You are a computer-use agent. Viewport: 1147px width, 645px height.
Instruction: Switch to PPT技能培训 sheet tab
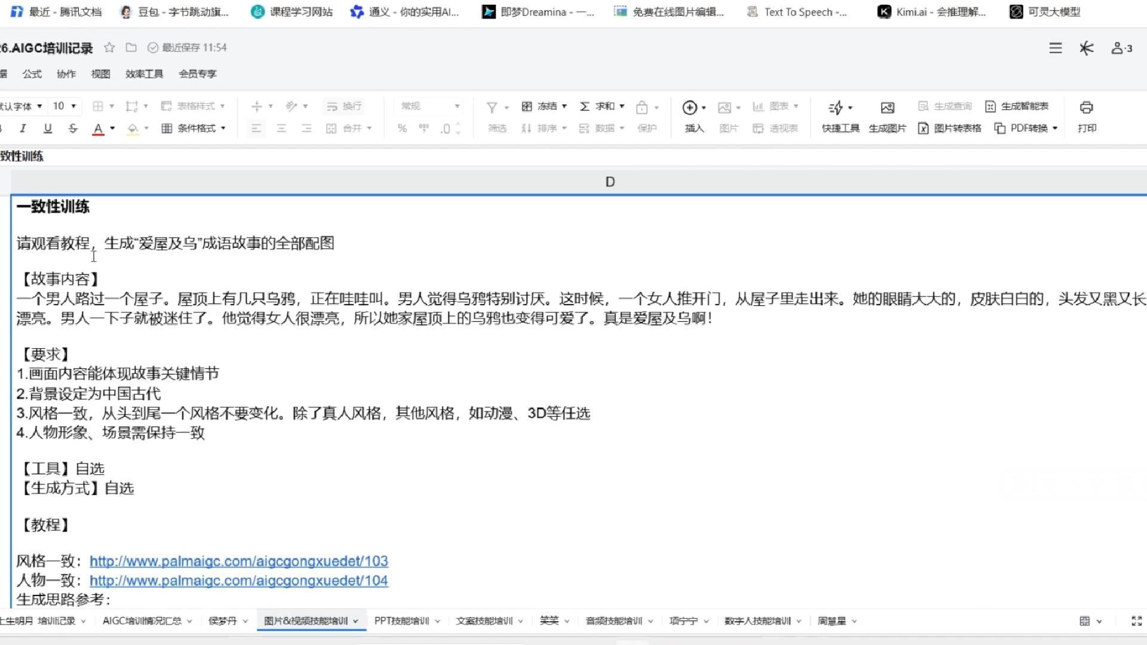401,621
